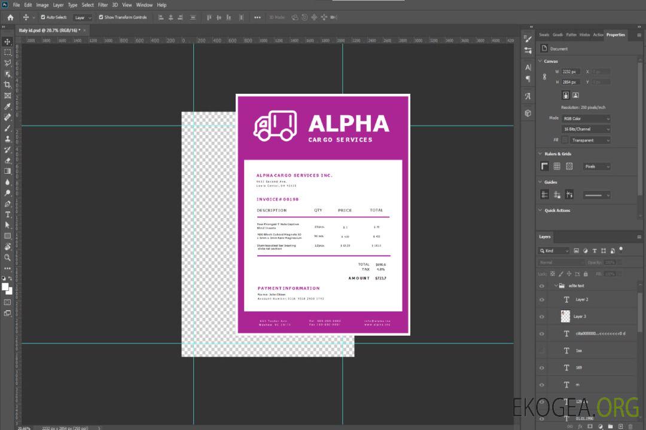646x430 pixels.
Task: Select the Healing Brush tool
Action: tap(7, 117)
